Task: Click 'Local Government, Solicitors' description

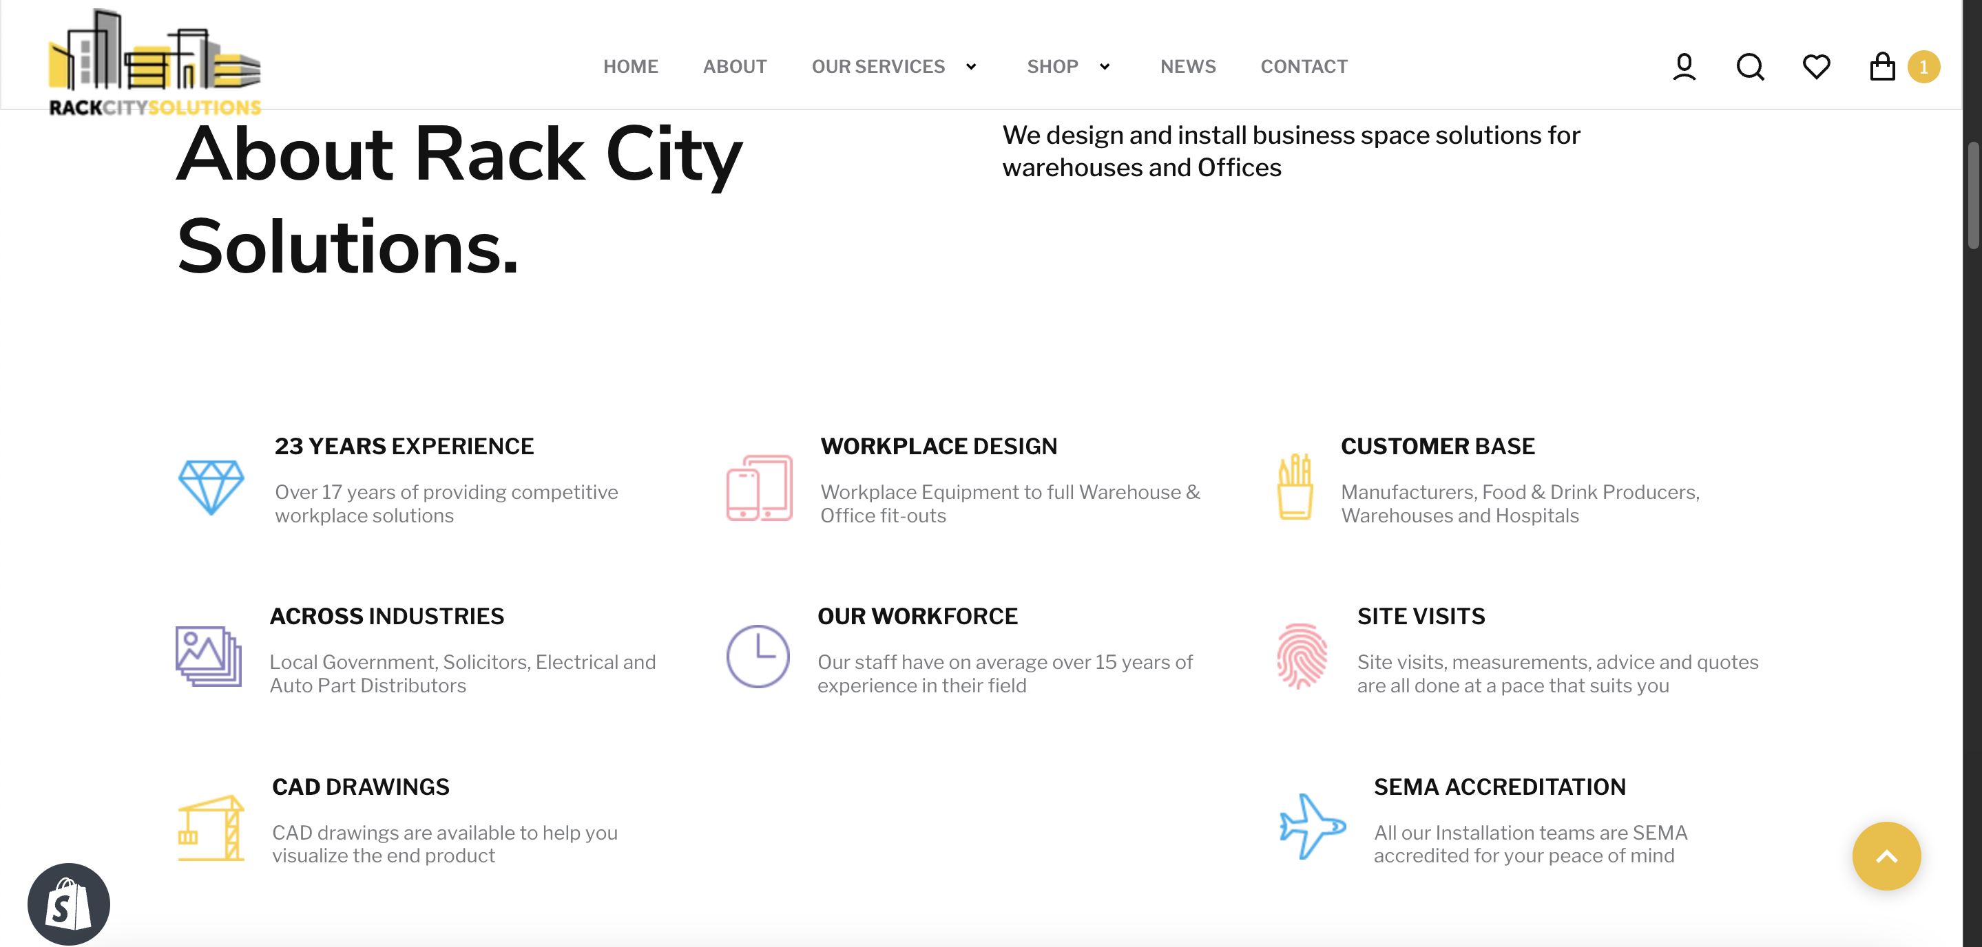Action: (x=462, y=673)
